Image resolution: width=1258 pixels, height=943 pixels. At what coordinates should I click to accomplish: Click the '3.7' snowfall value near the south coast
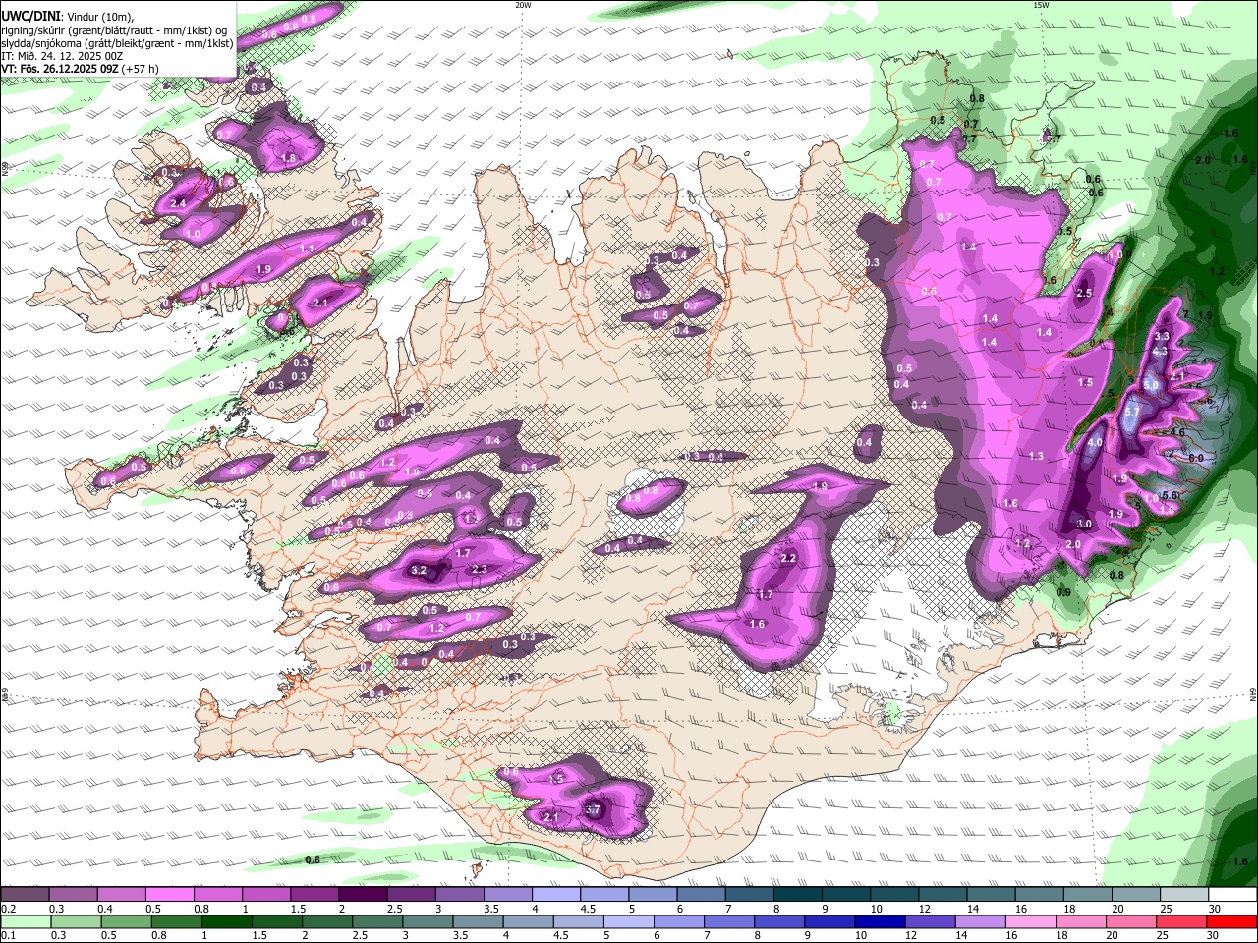[x=593, y=809]
